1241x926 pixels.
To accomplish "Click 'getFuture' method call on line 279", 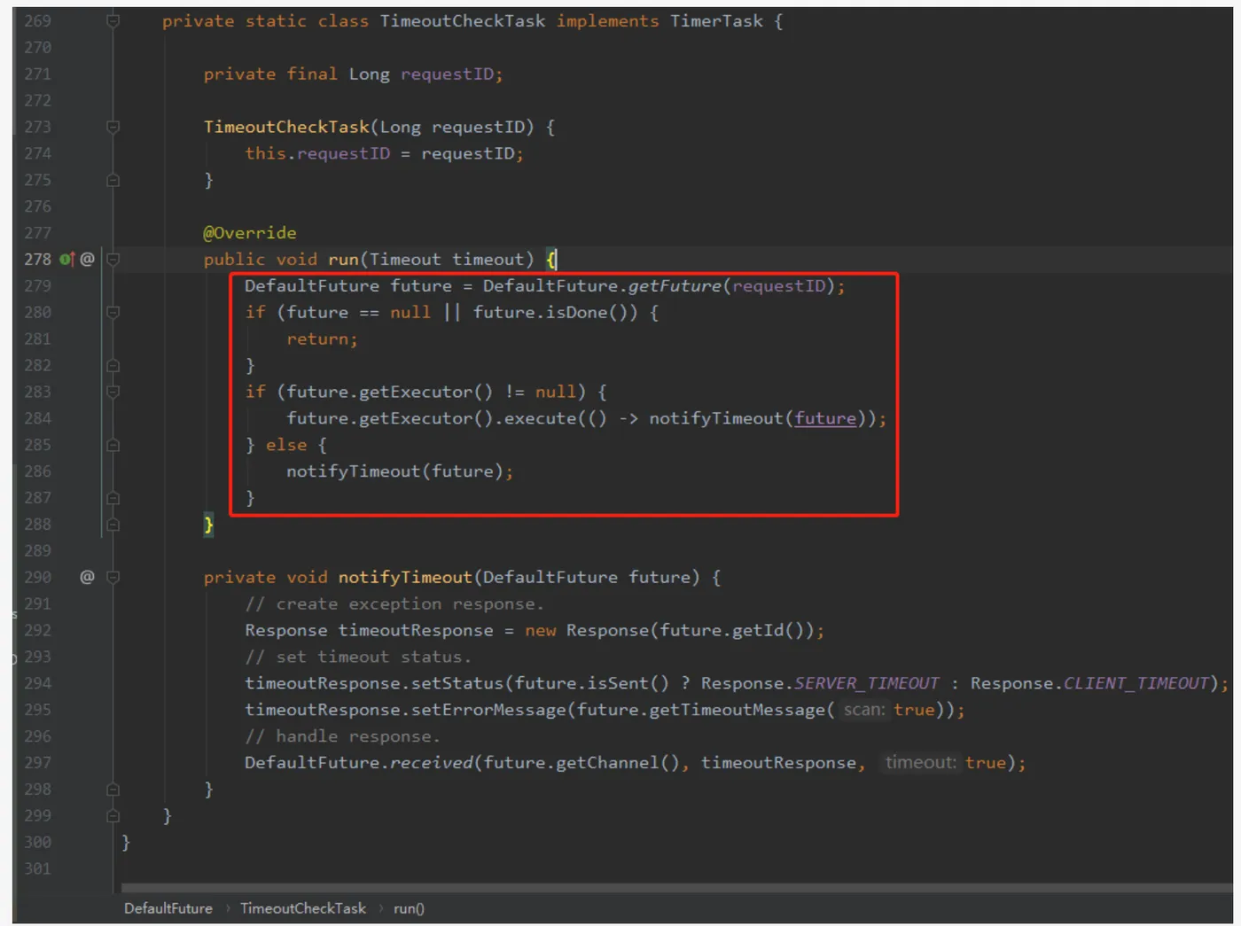I will coord(675,286).
